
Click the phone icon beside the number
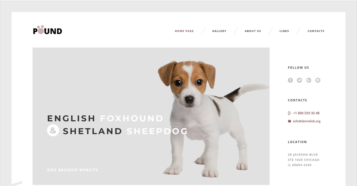tap(289, 113)
